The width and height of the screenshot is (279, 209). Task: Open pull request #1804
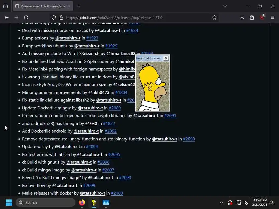point(121,93)
